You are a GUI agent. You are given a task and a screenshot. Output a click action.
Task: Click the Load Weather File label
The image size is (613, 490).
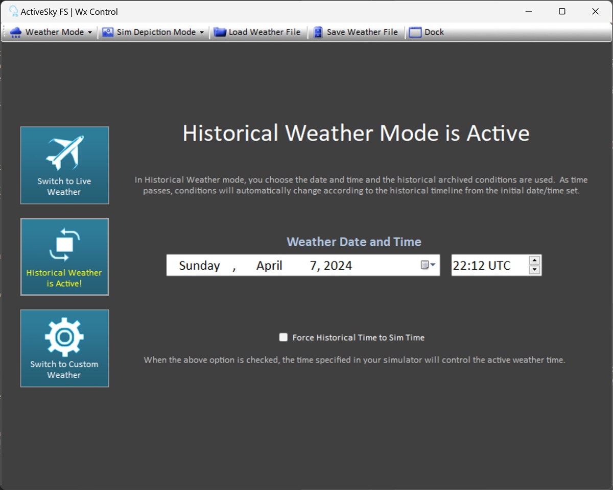coord(264,32)
